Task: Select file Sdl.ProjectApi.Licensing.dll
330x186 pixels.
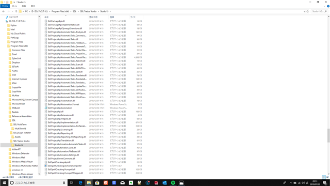Action: point(60,130)
